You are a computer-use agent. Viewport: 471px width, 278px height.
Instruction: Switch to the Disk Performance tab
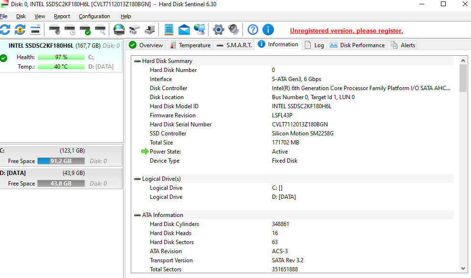tap(357, 45)
